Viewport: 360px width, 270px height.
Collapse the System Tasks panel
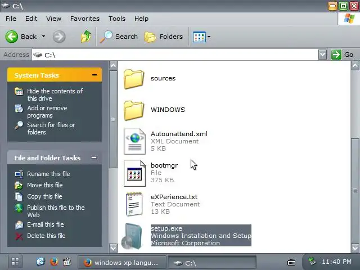[x=94, y=75]
